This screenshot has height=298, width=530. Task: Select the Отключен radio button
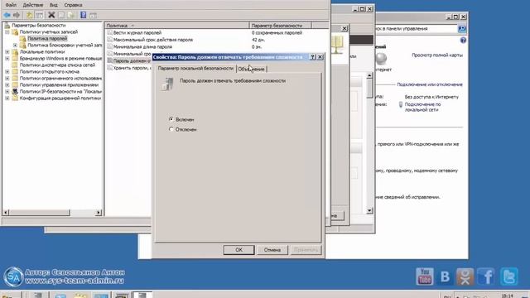coord(171,129)
